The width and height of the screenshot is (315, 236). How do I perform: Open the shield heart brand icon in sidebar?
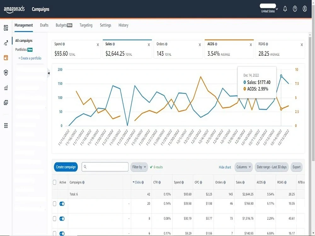coord(6,72)
